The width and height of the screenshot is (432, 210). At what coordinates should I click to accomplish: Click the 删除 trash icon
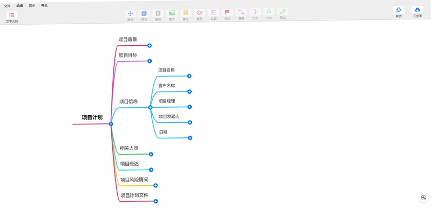[158, 13]
